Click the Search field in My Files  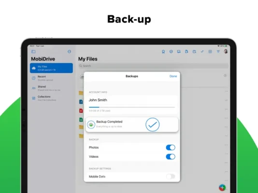coord(153,66)
